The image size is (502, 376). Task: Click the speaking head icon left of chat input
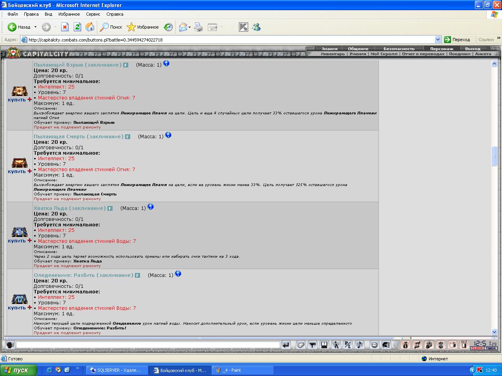point(11,345)
